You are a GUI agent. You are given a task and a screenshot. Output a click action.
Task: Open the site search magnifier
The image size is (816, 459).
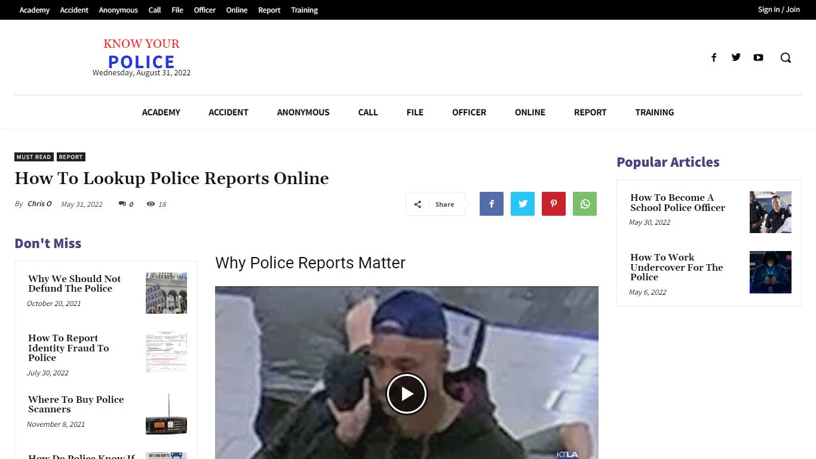786,57
